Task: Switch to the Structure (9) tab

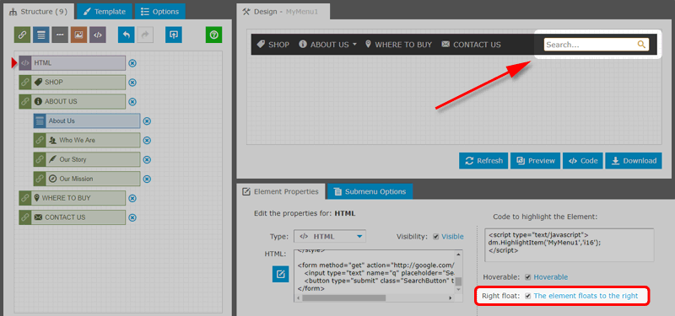Action: (39, 12)
